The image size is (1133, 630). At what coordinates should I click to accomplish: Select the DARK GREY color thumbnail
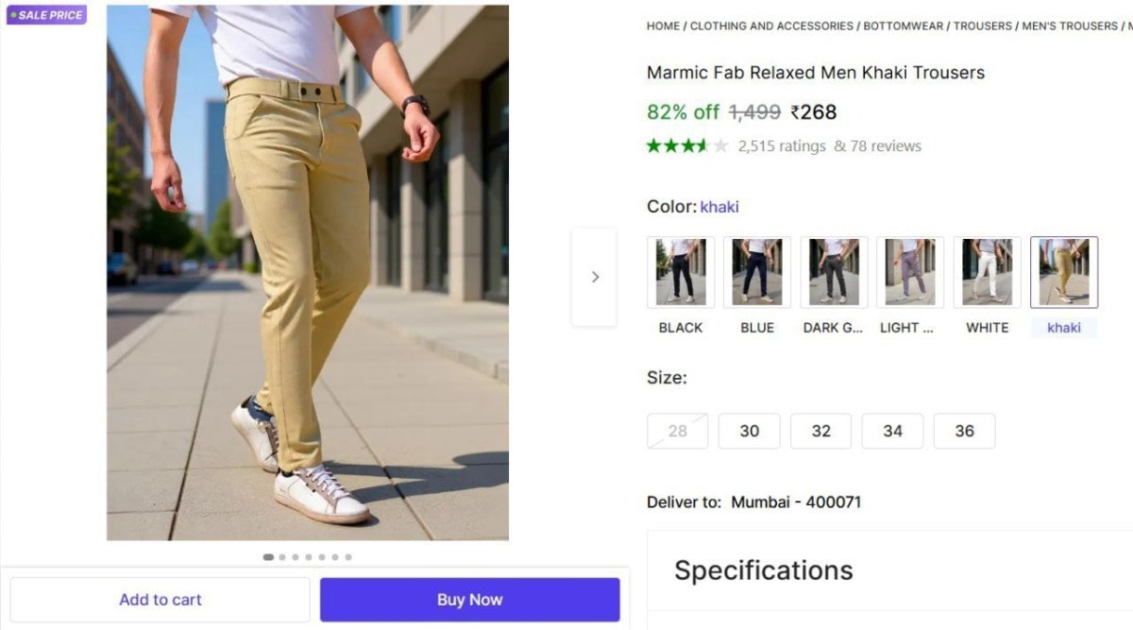point(833,272)
